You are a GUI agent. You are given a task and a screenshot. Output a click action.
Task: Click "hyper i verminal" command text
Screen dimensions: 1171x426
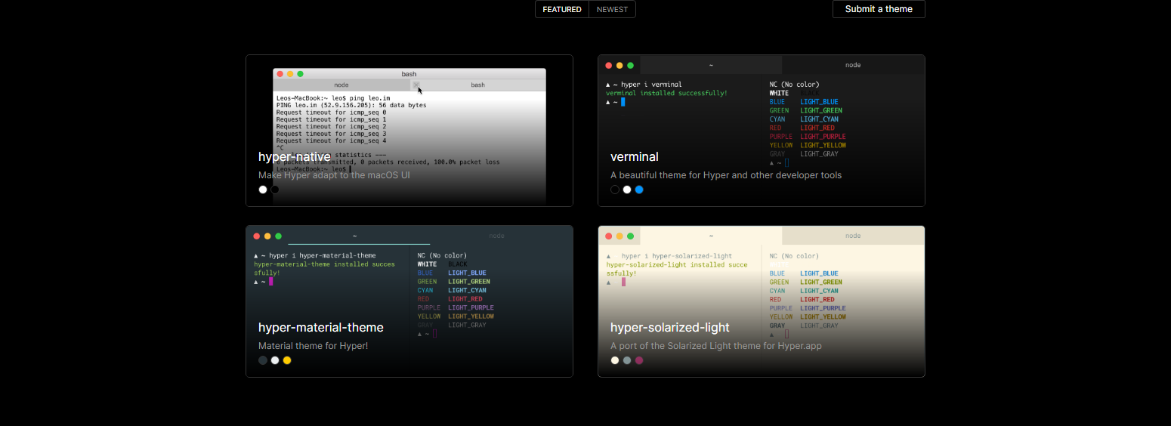651,85
